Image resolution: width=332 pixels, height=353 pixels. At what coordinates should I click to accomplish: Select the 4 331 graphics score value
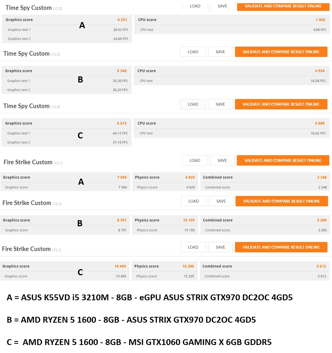point(122,20)
